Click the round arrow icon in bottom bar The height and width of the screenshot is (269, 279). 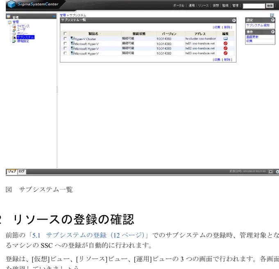coord(277,172)
